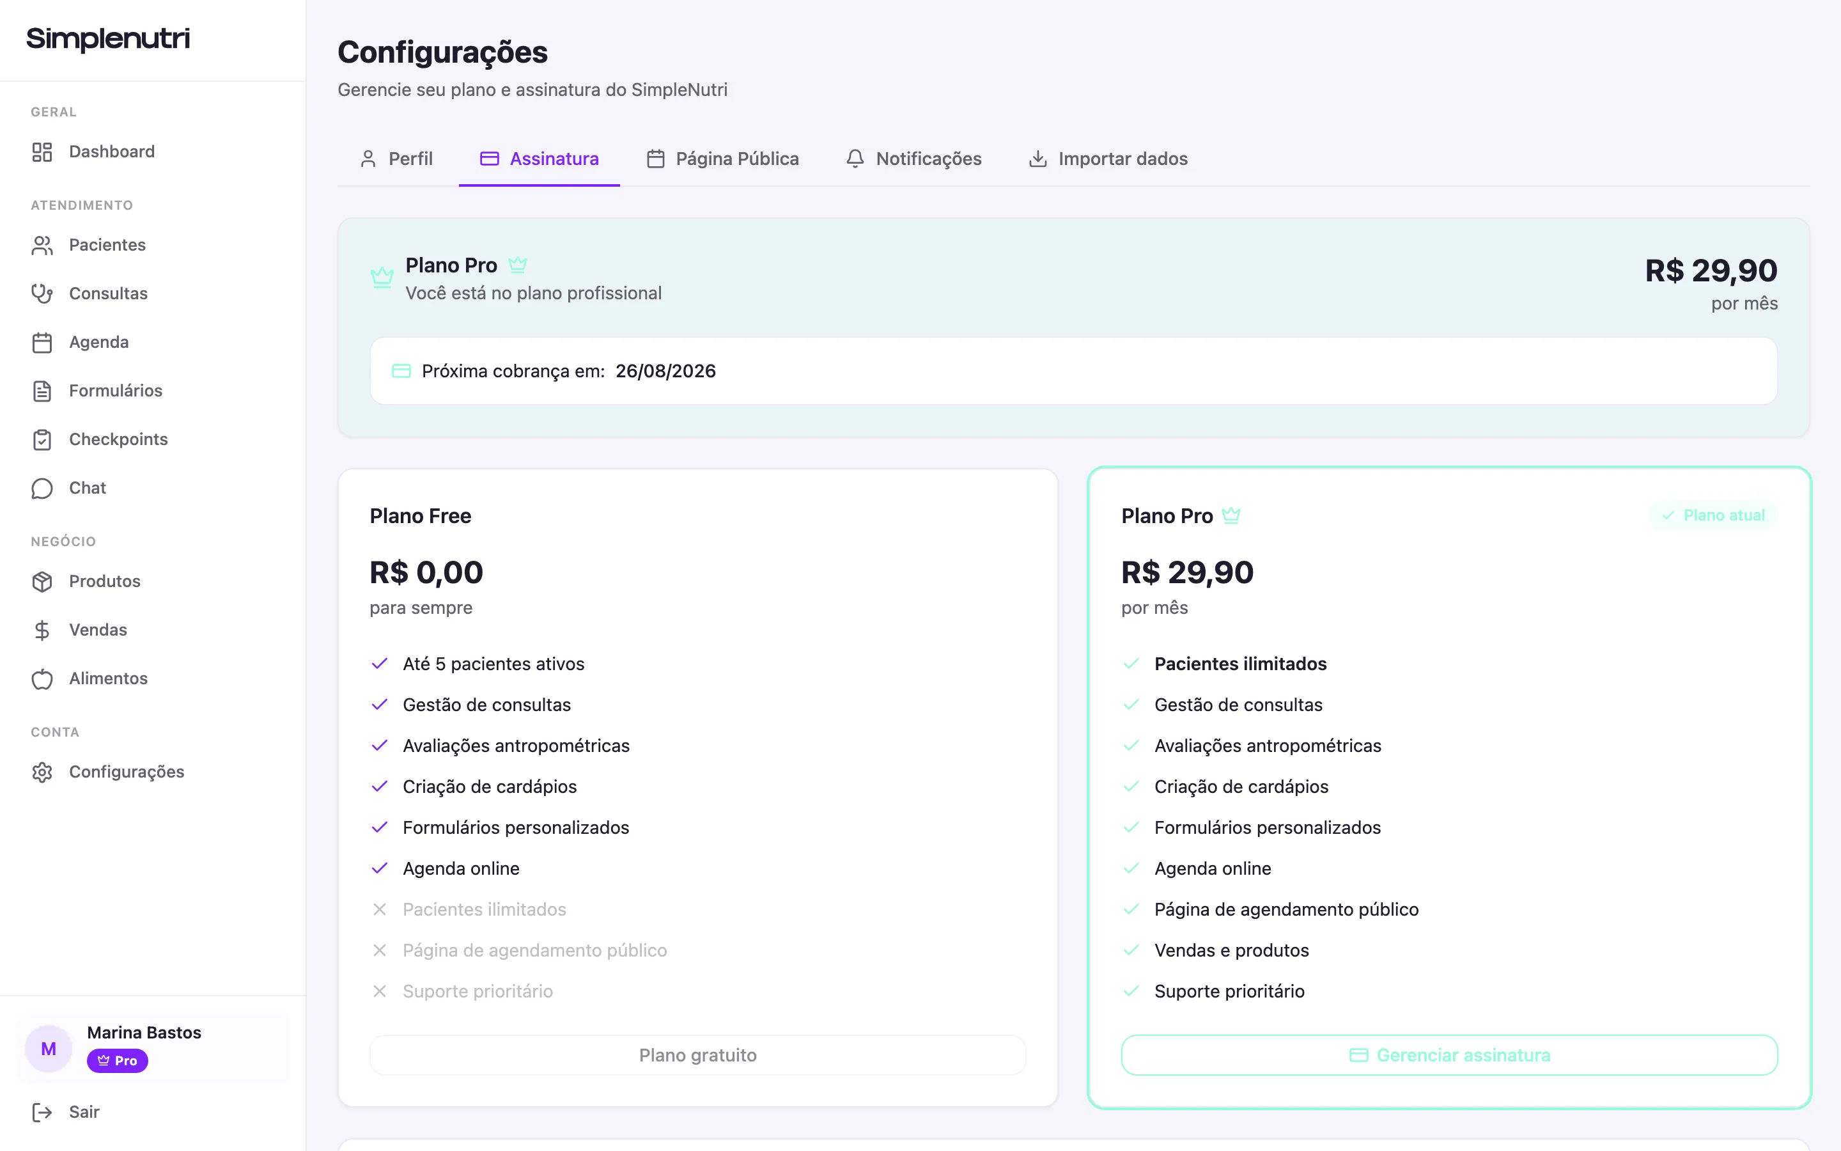
Task: Click the Pacientes people icon
Action: tap(42, 245)
